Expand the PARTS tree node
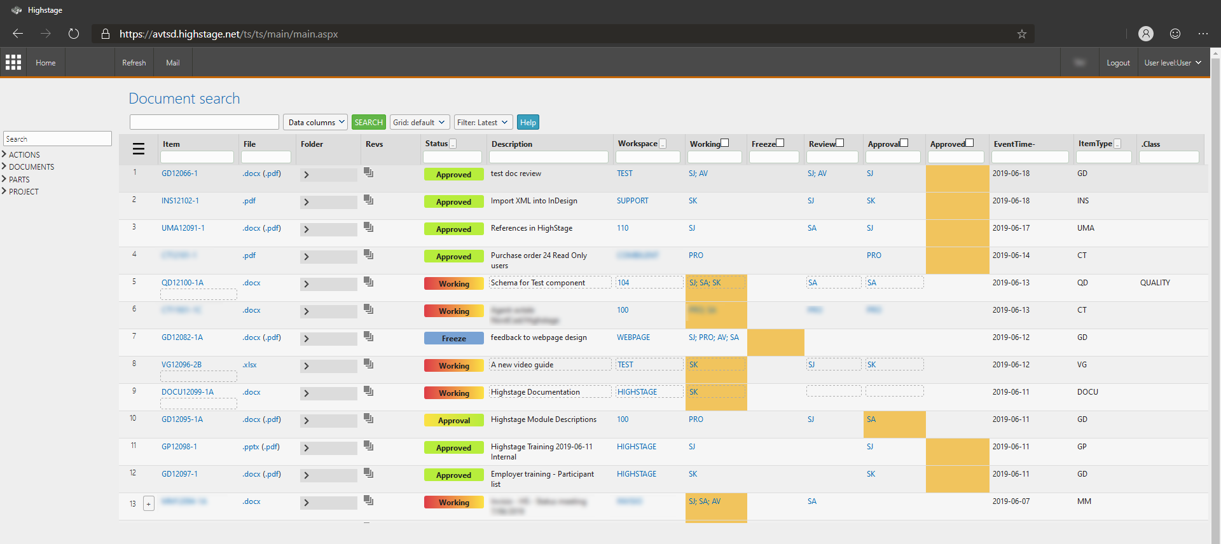This screenshot has width=1221, height=544. click(4, 179)
